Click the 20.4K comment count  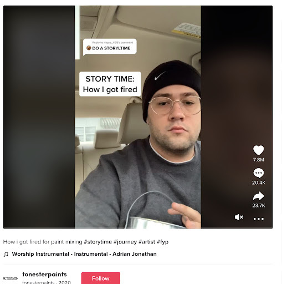coord(258,182)
